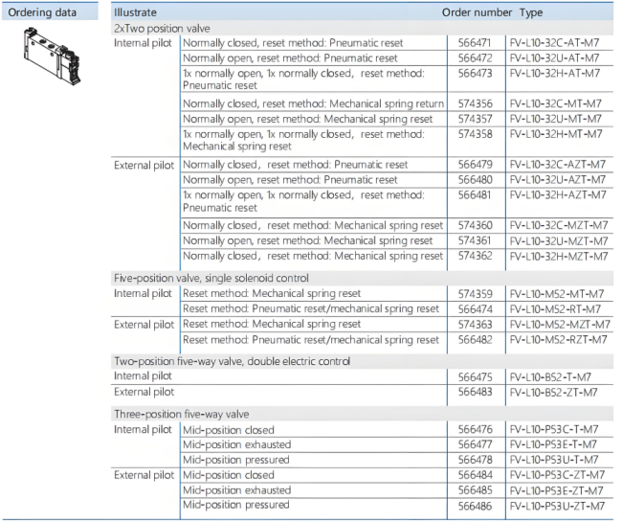Screen dimensions: 622x522
Task: Click type code FV-L10-P53E-T-M7
Action: tap(555, 444)
